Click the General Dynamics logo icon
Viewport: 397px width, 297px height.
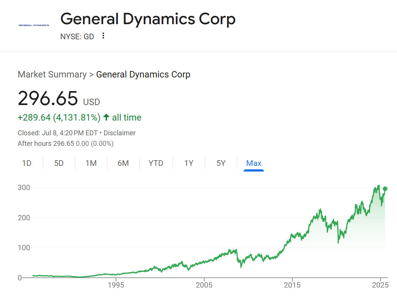click(34, 25)
